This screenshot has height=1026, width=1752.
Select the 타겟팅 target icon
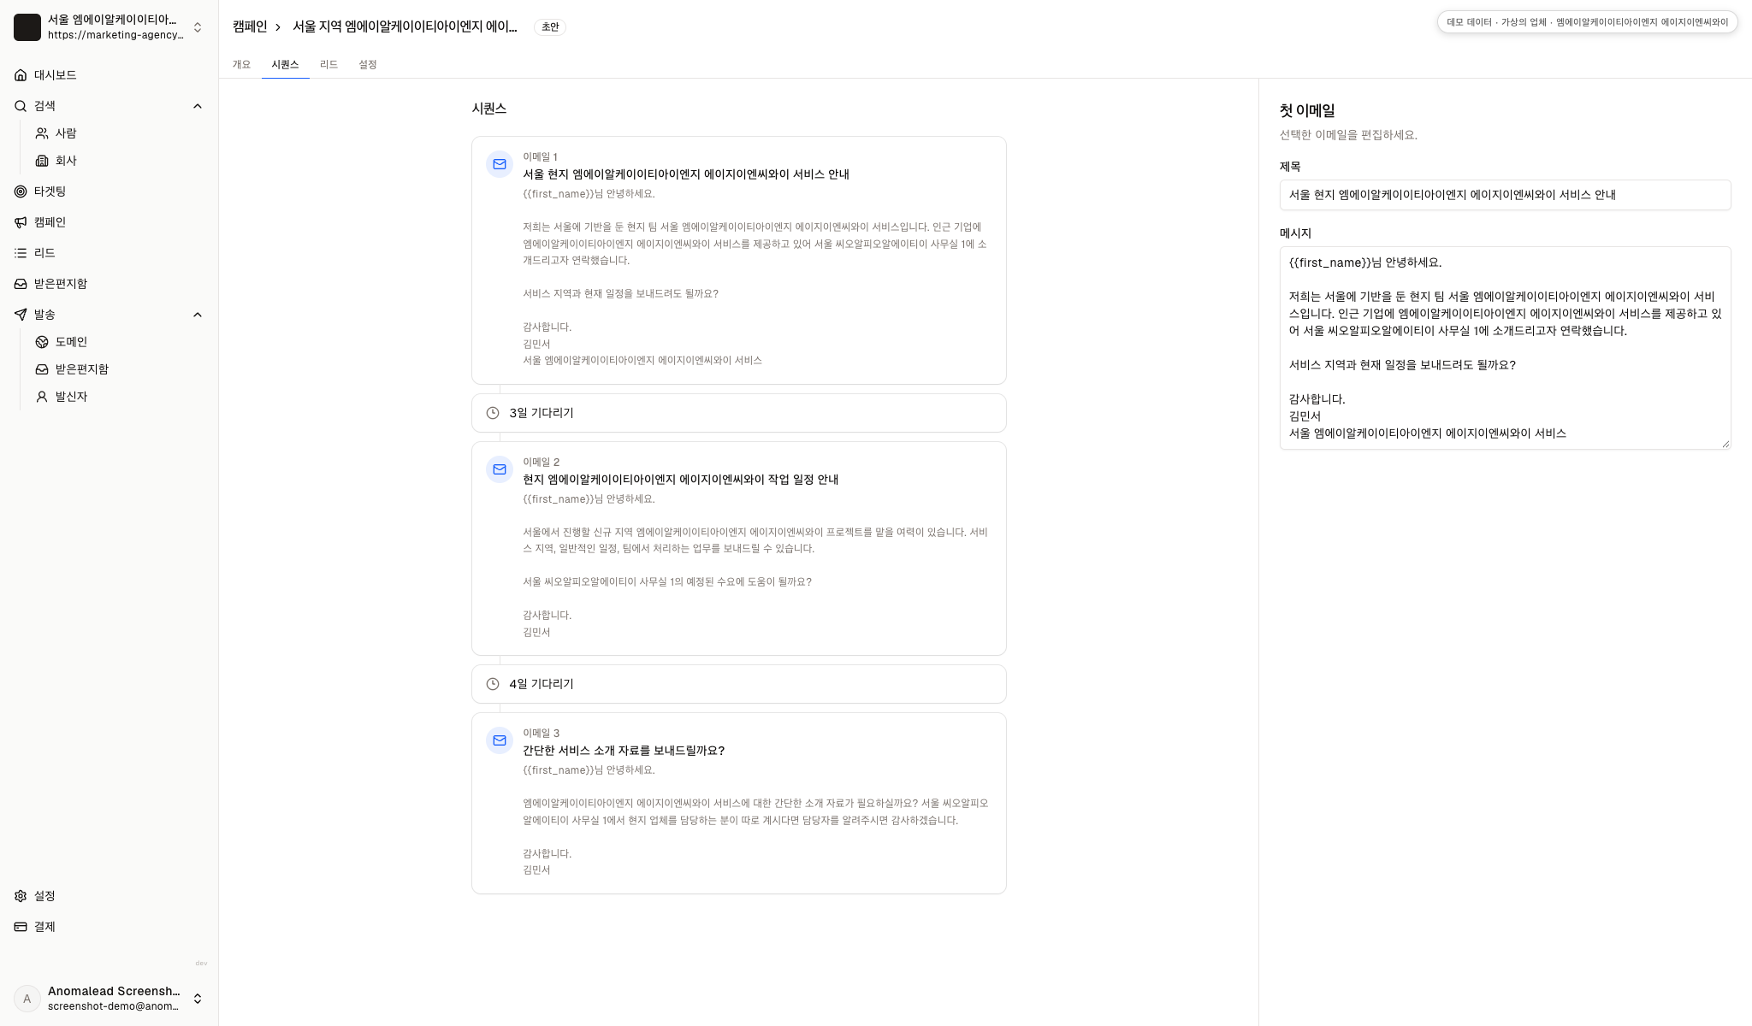click(21, 192)
